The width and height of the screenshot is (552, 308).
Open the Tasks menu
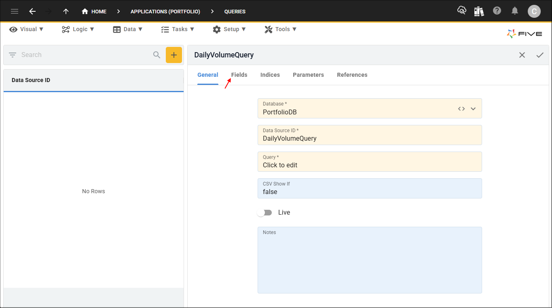click(x=178, y=29)
